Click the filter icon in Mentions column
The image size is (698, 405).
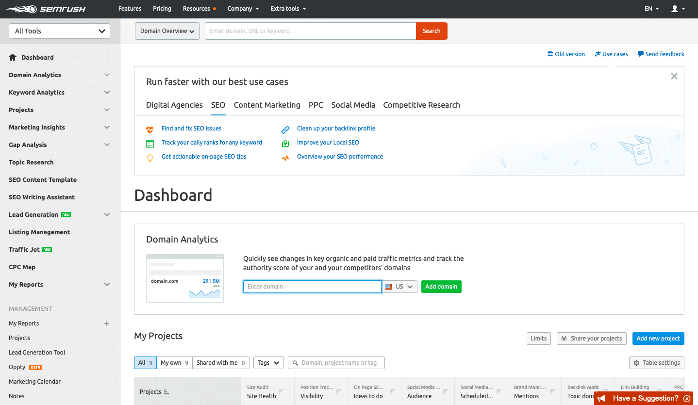pos(552,392)
